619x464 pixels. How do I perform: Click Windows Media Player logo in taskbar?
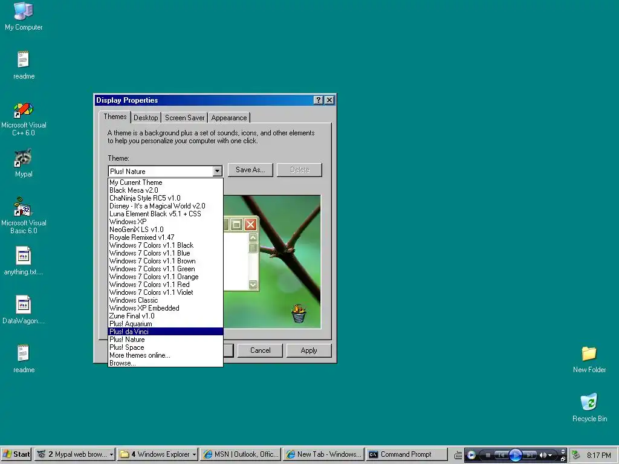coord(472,455)
